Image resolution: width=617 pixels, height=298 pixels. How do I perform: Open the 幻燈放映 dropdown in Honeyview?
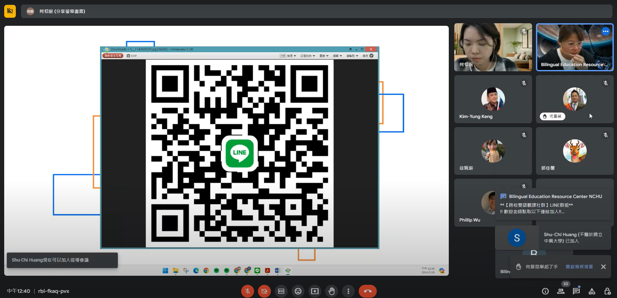coord(308,56)
